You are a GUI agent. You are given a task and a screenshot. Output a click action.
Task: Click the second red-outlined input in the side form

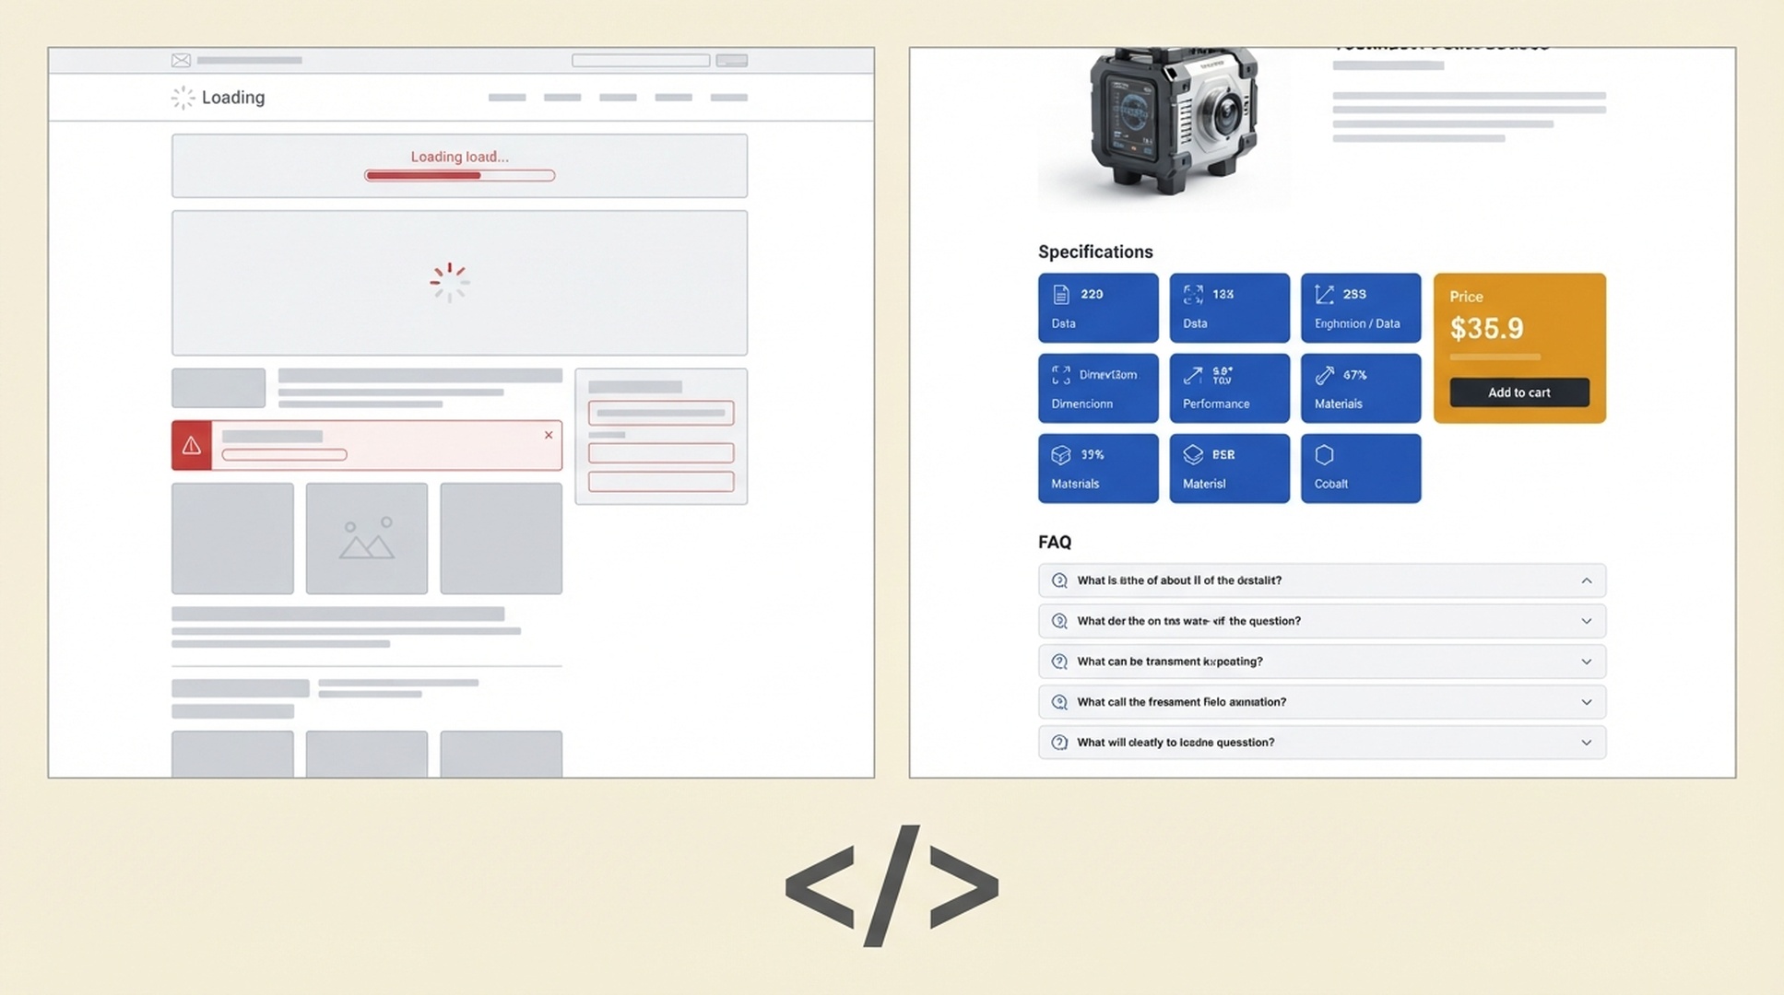click(x=661, y=452)
